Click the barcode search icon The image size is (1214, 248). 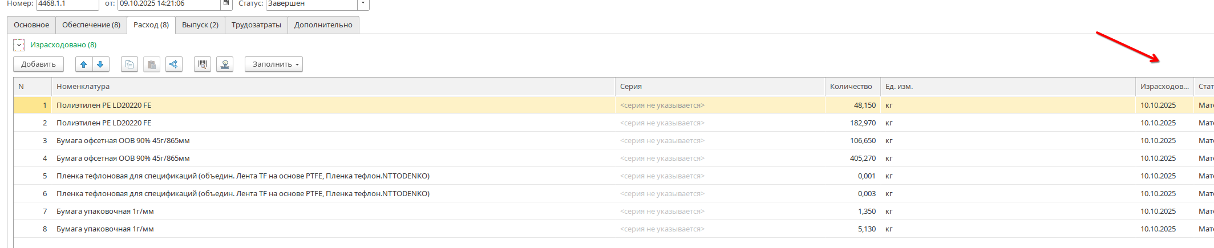[203, 64]
